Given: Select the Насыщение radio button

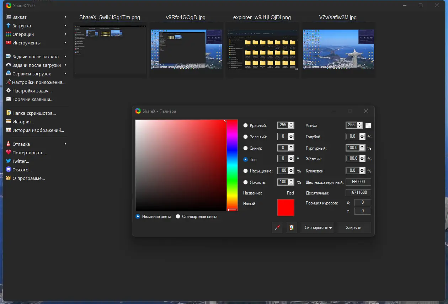Looking at the screenshot, I should [x=245, y=171].
